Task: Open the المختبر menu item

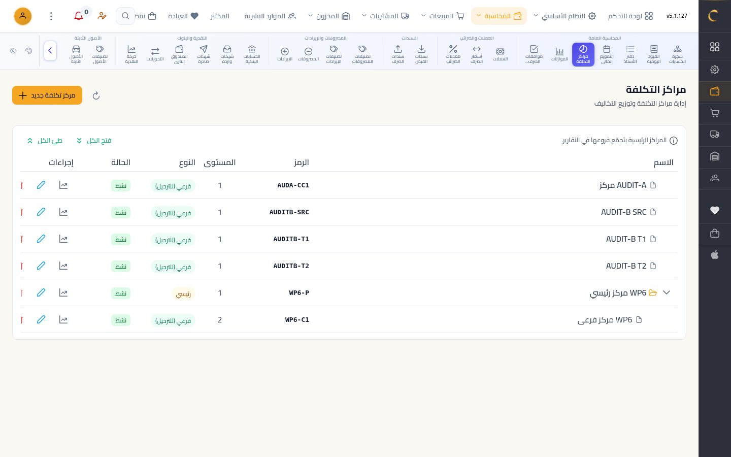Action: click(x=220, y=16)
